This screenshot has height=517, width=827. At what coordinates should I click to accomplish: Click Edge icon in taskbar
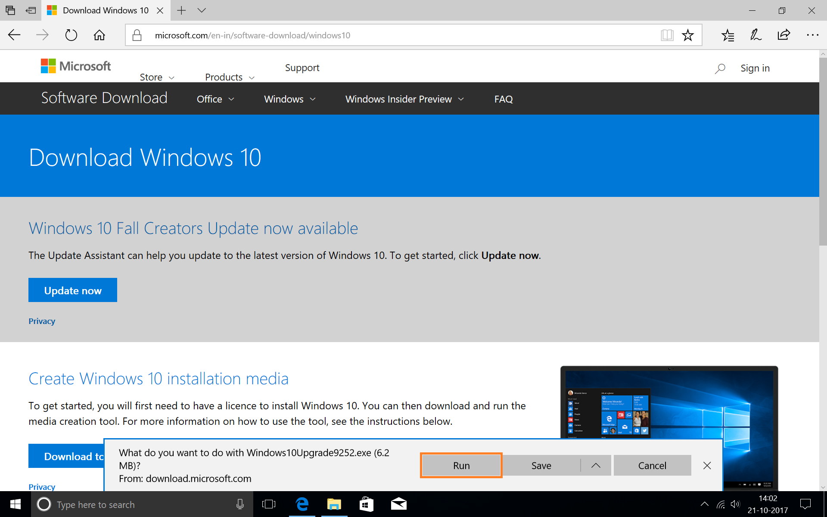302,504
